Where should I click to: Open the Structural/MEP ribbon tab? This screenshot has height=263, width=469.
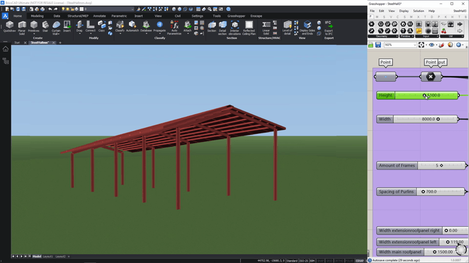click(x=78, y=16)
